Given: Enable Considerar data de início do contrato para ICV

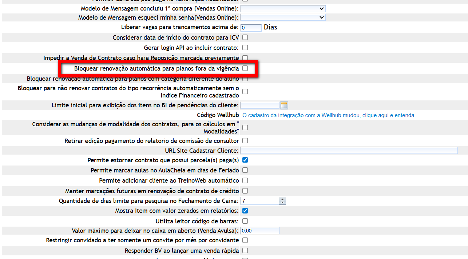Looking at the screenshot, I should tap(245, 37).
